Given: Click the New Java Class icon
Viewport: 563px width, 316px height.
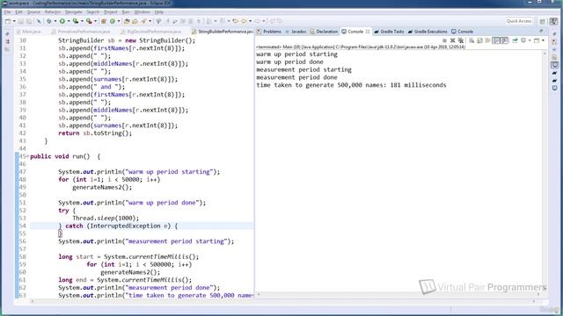Looking at the screenshot, I should click(x=113, y=21).
